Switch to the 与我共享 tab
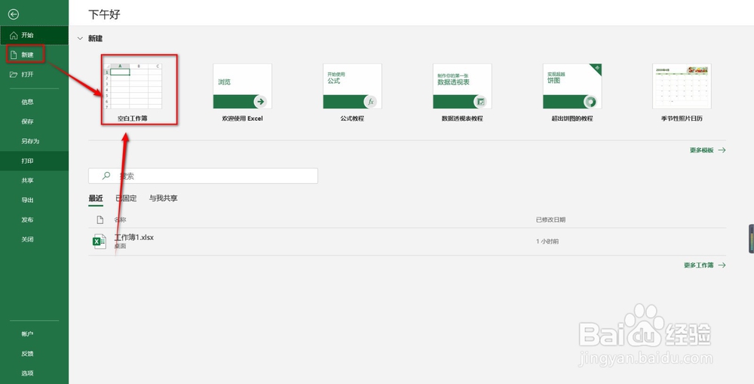This screenshot has width=754, height=384. (x=164, y=198)
